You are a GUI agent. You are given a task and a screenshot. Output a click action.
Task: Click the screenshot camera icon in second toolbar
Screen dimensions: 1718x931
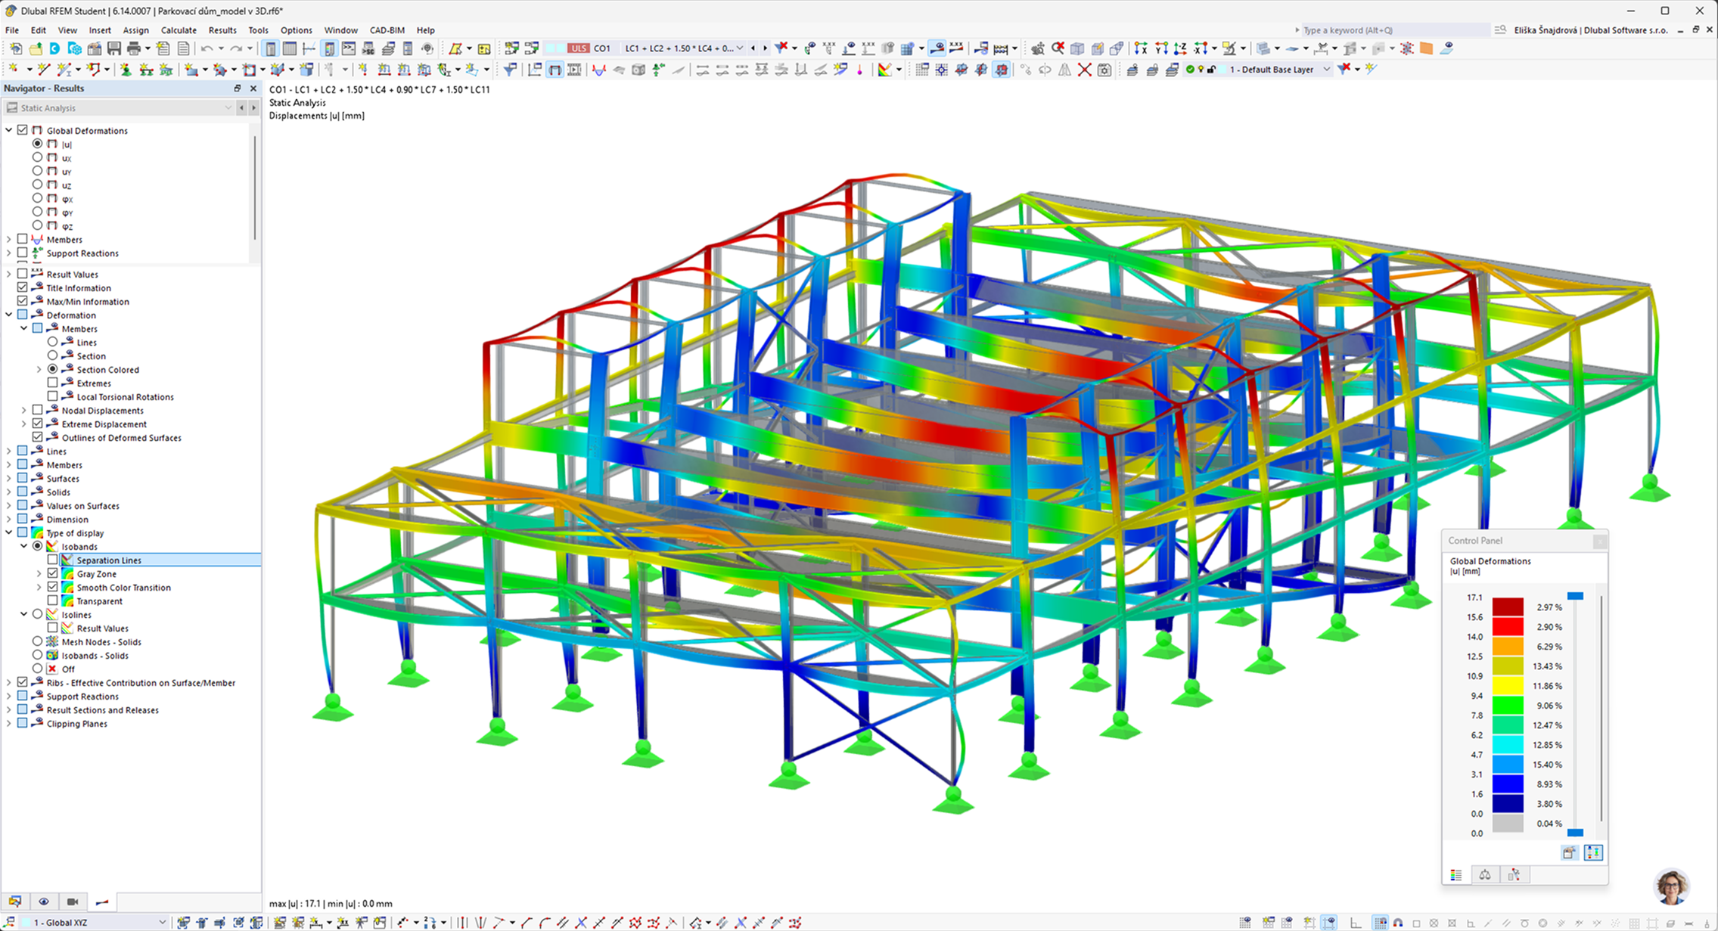point(1104,70)
